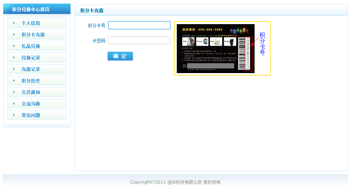
Task: Click arrow icon beside 常见问题
Action: (14, 115)
